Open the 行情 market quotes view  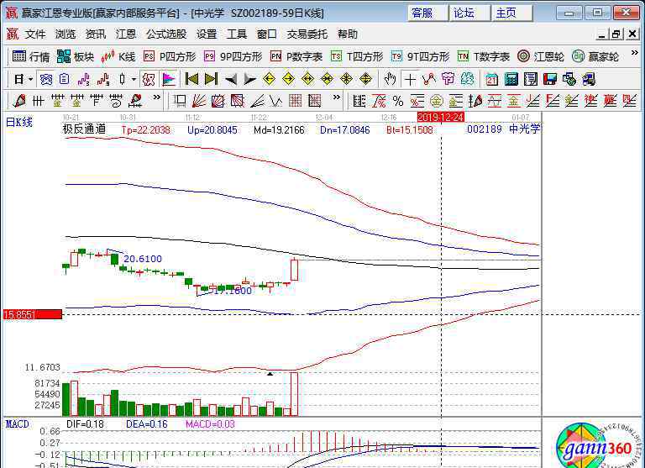pos(31,56)
